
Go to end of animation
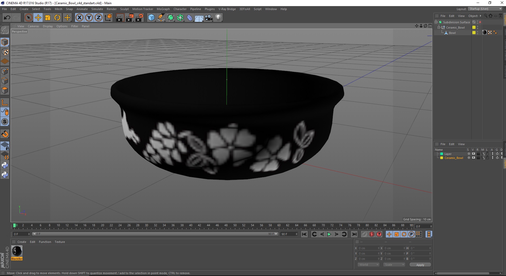[x=354, y=234]
